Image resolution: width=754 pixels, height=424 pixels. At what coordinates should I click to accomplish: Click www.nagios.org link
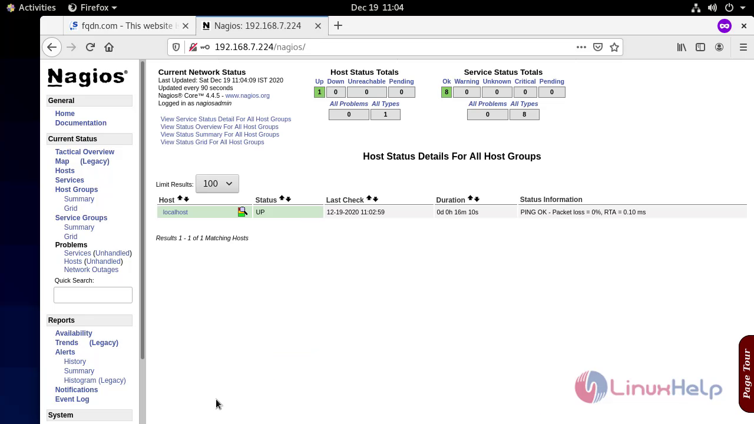pos(247,95)
